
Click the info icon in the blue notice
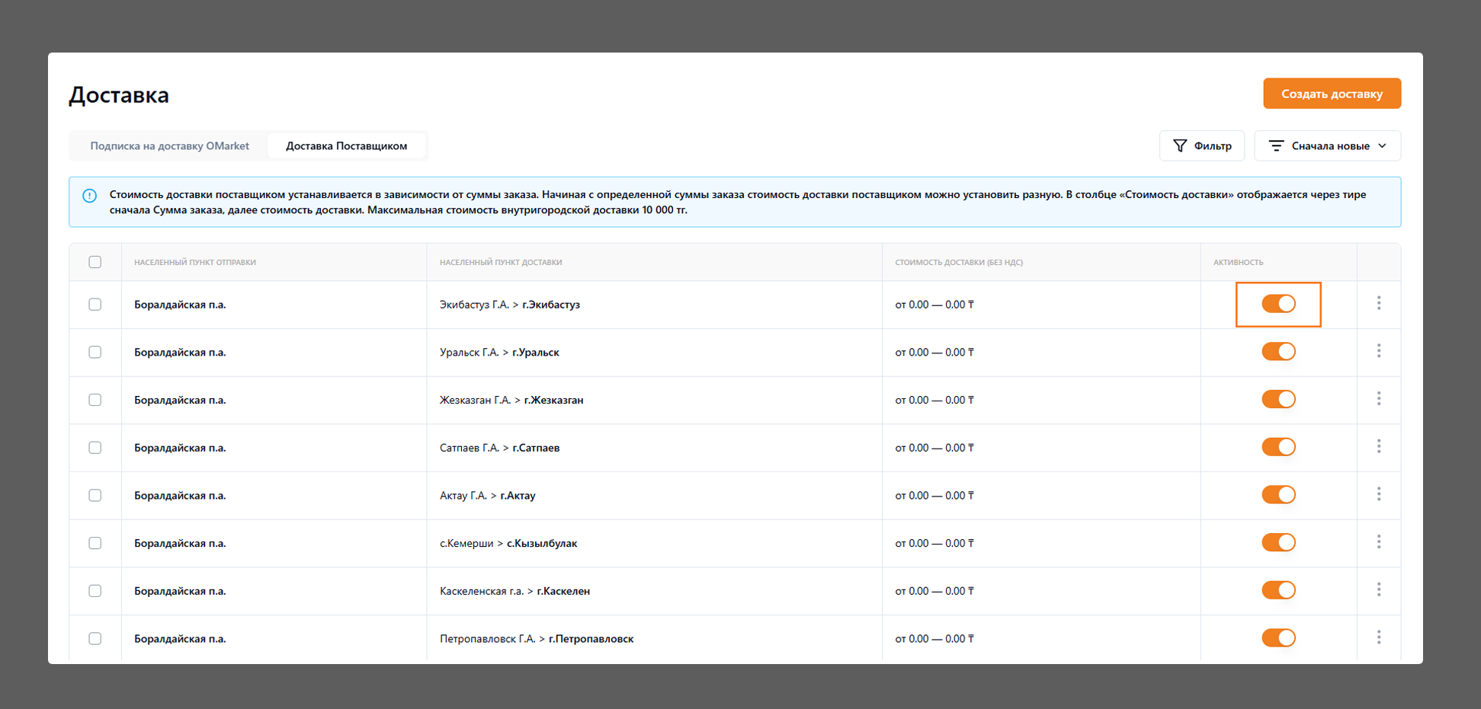[x=89, y=196]
